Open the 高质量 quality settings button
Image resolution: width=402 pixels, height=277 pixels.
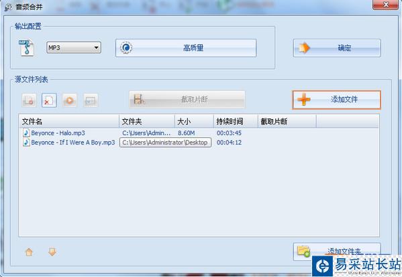(x=186, y=48)
